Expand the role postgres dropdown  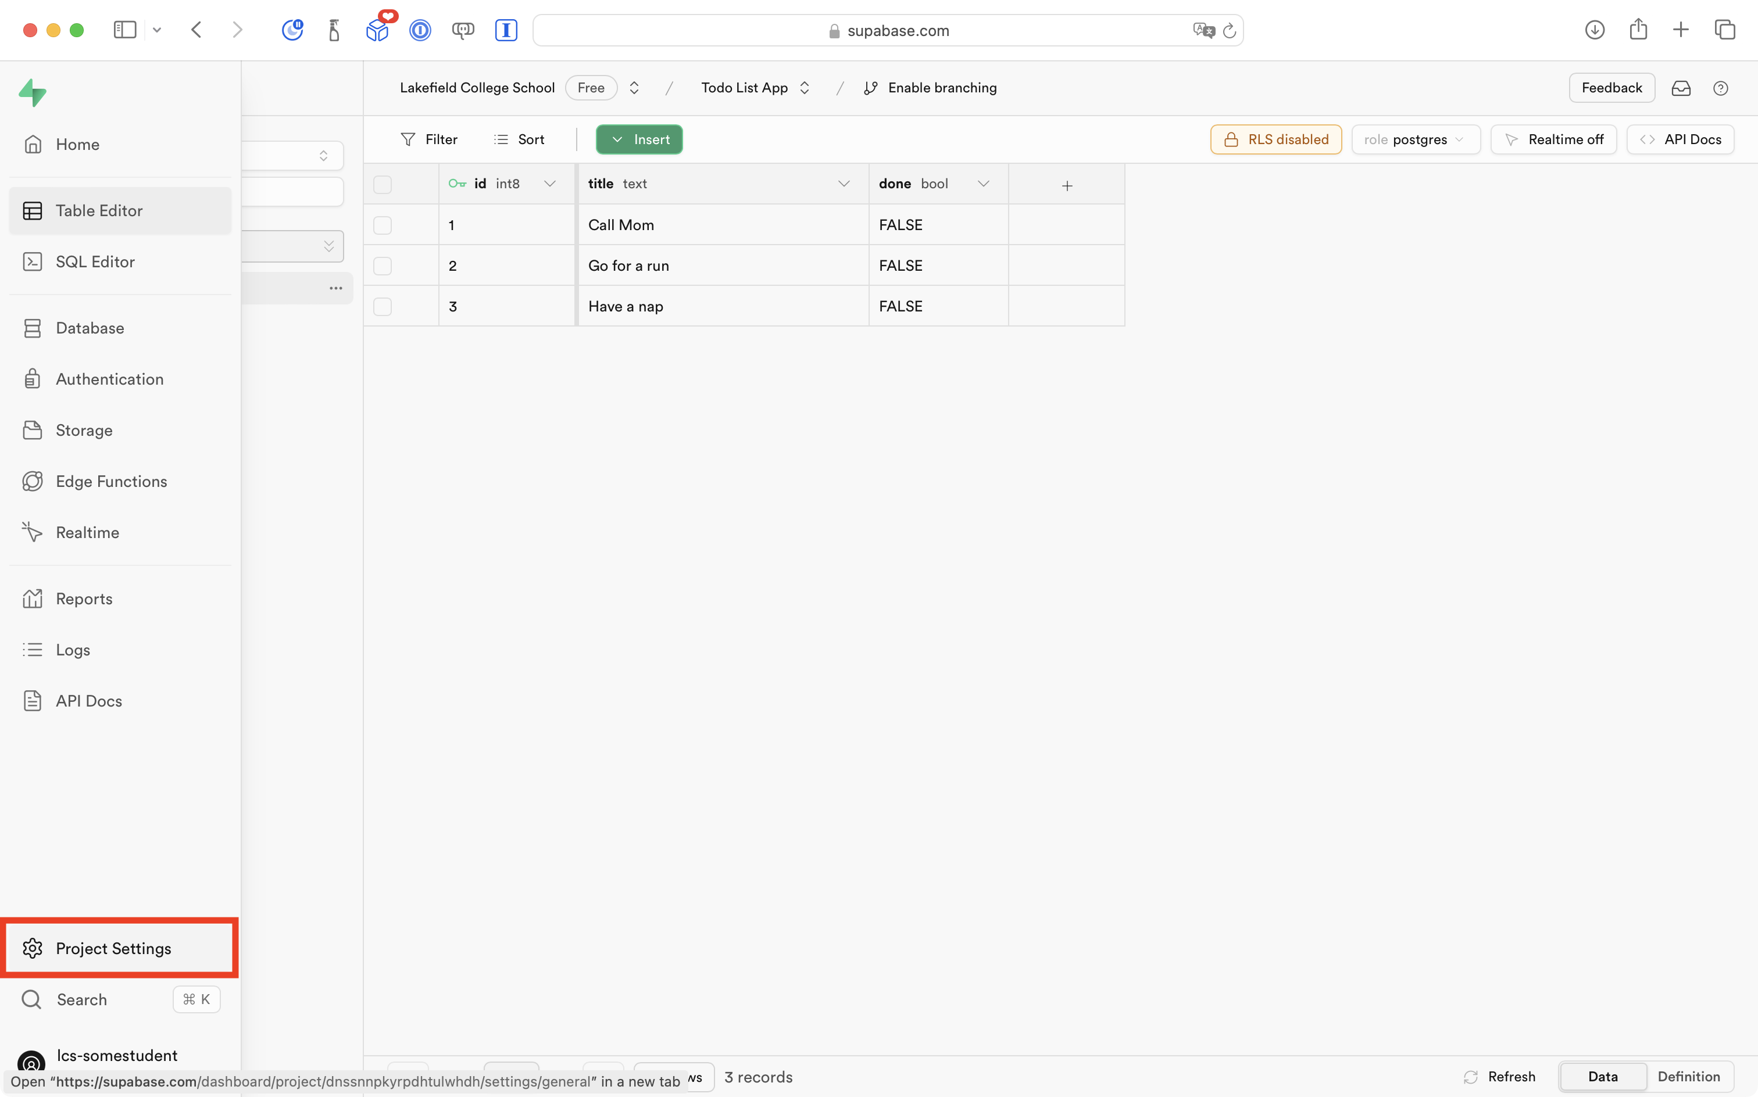coord(1416,139)
